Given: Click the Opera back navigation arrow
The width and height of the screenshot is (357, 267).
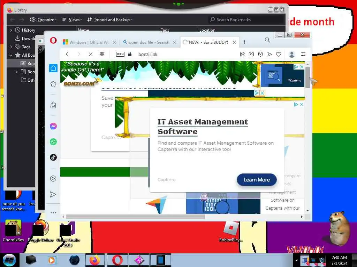Looking at the screenshot, I should pos(67,54).
